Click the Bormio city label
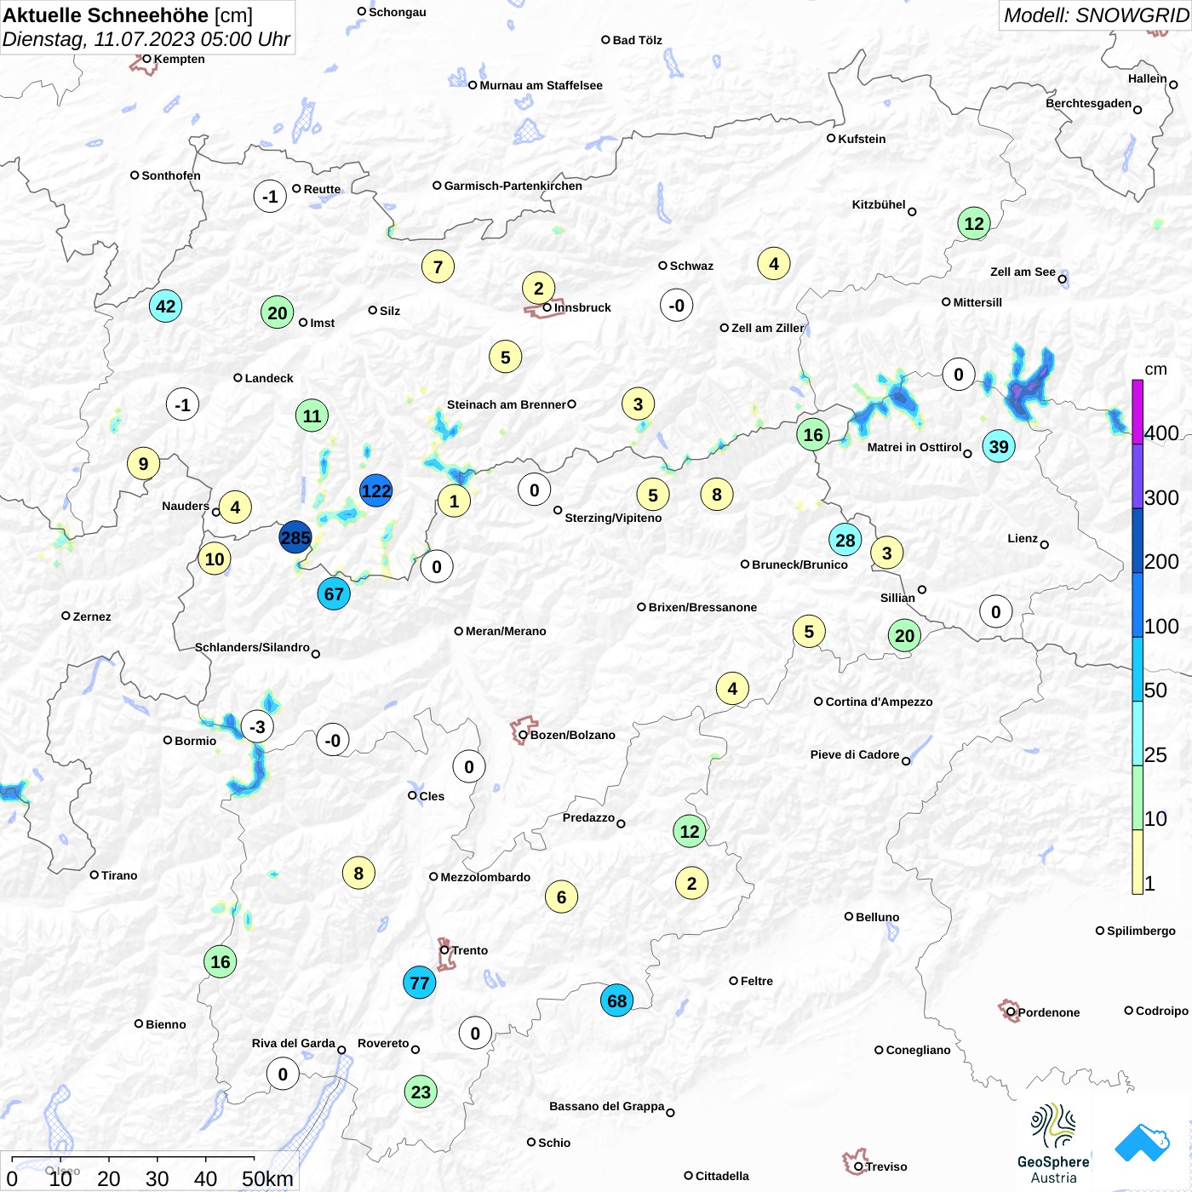Screen dimensions: 1192x1192 pos(196,741)
